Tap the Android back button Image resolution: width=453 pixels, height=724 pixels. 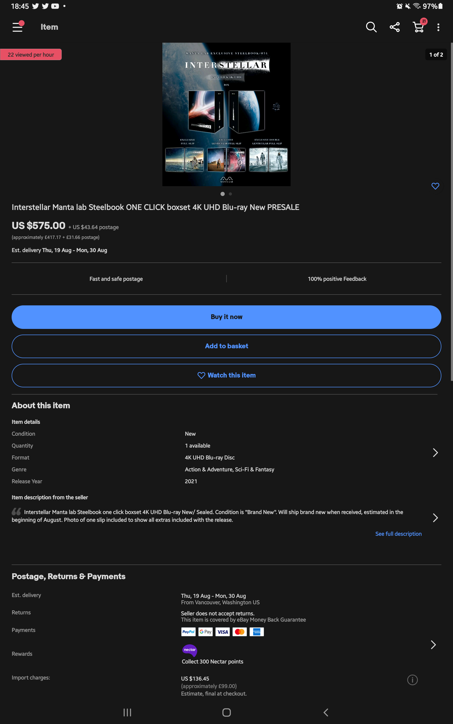[326, 713]
